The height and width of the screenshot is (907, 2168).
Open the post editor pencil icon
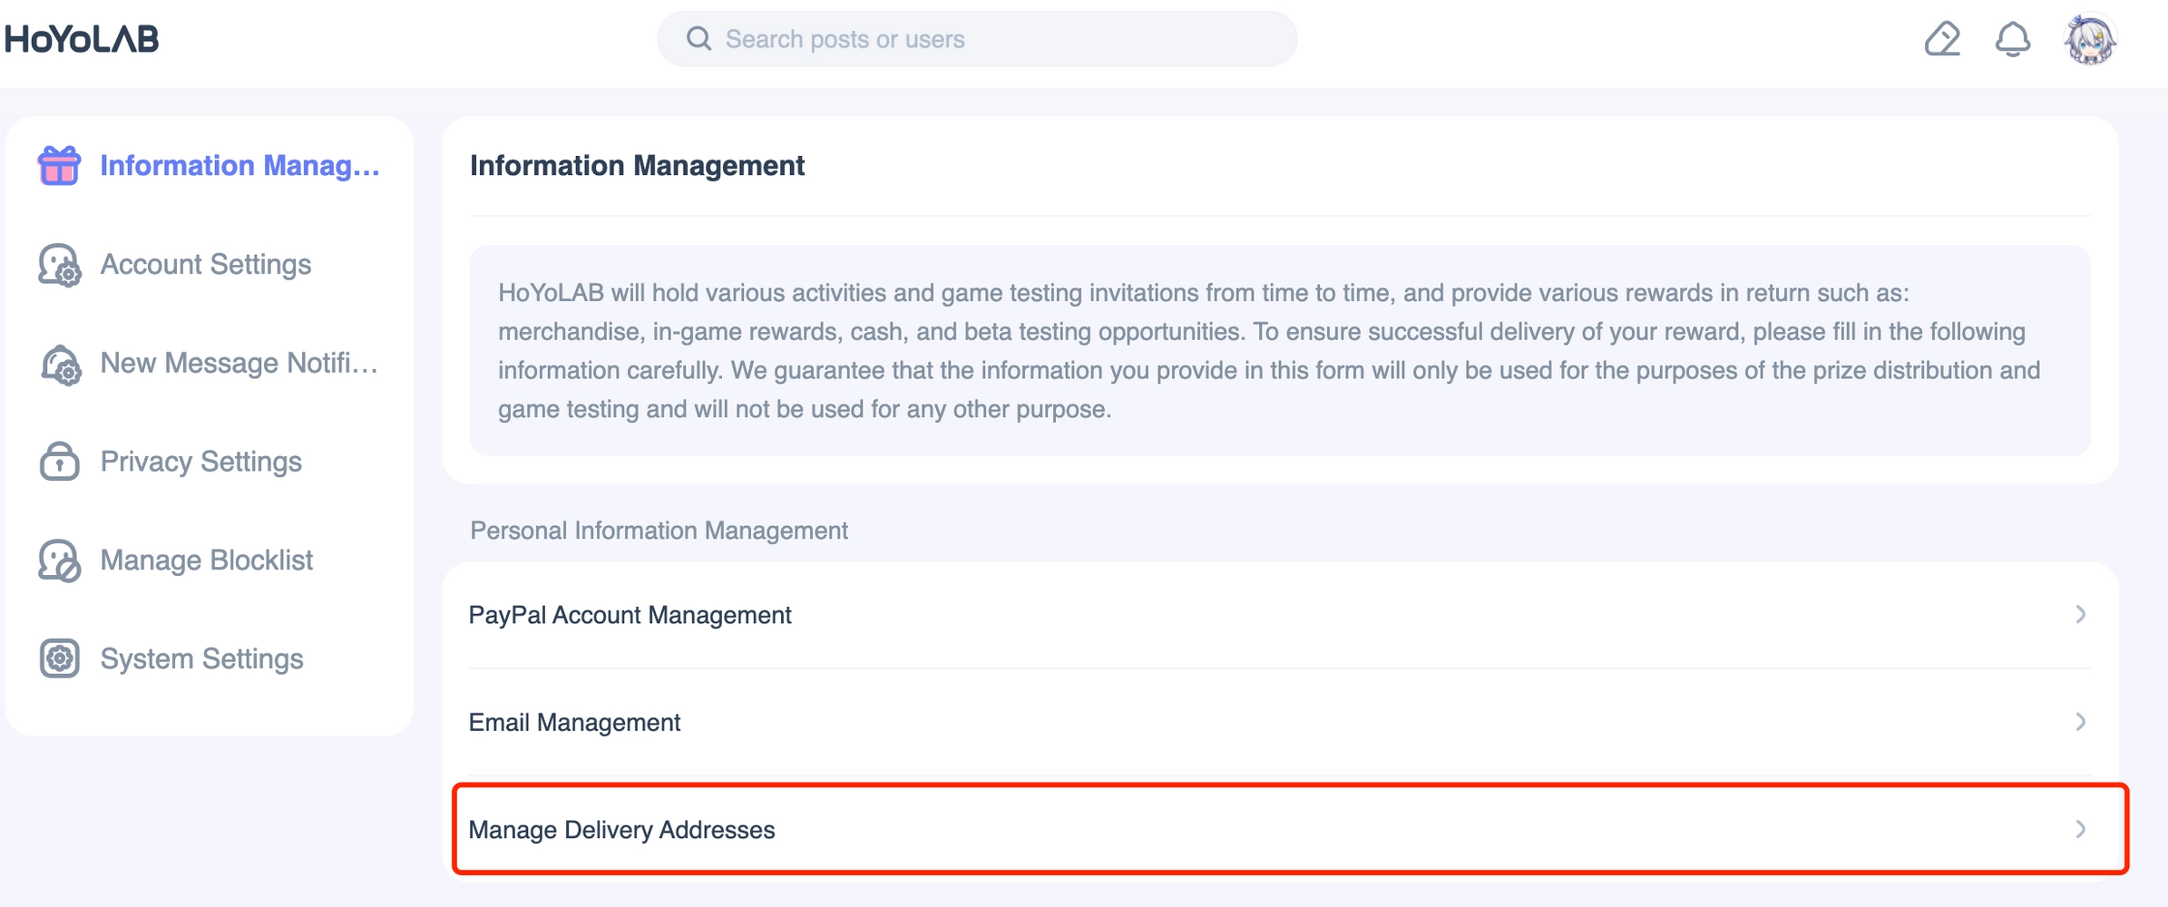pyautogui.click(x=1942, y=39)
